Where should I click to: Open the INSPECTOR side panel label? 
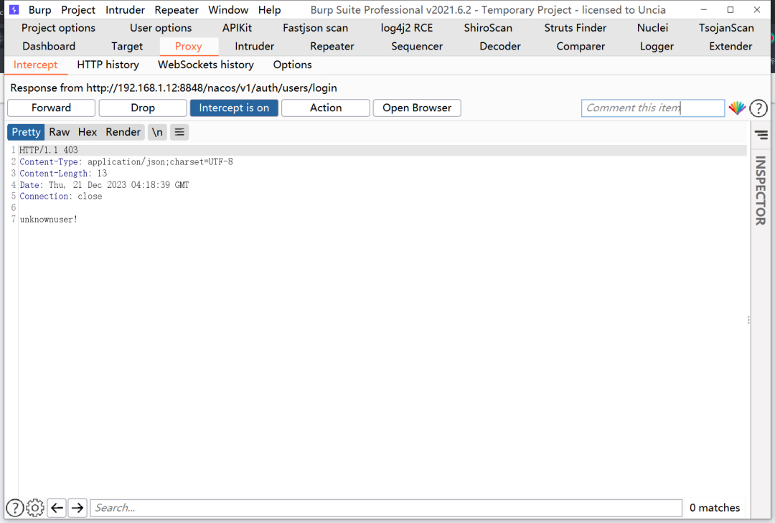(761, 190)
